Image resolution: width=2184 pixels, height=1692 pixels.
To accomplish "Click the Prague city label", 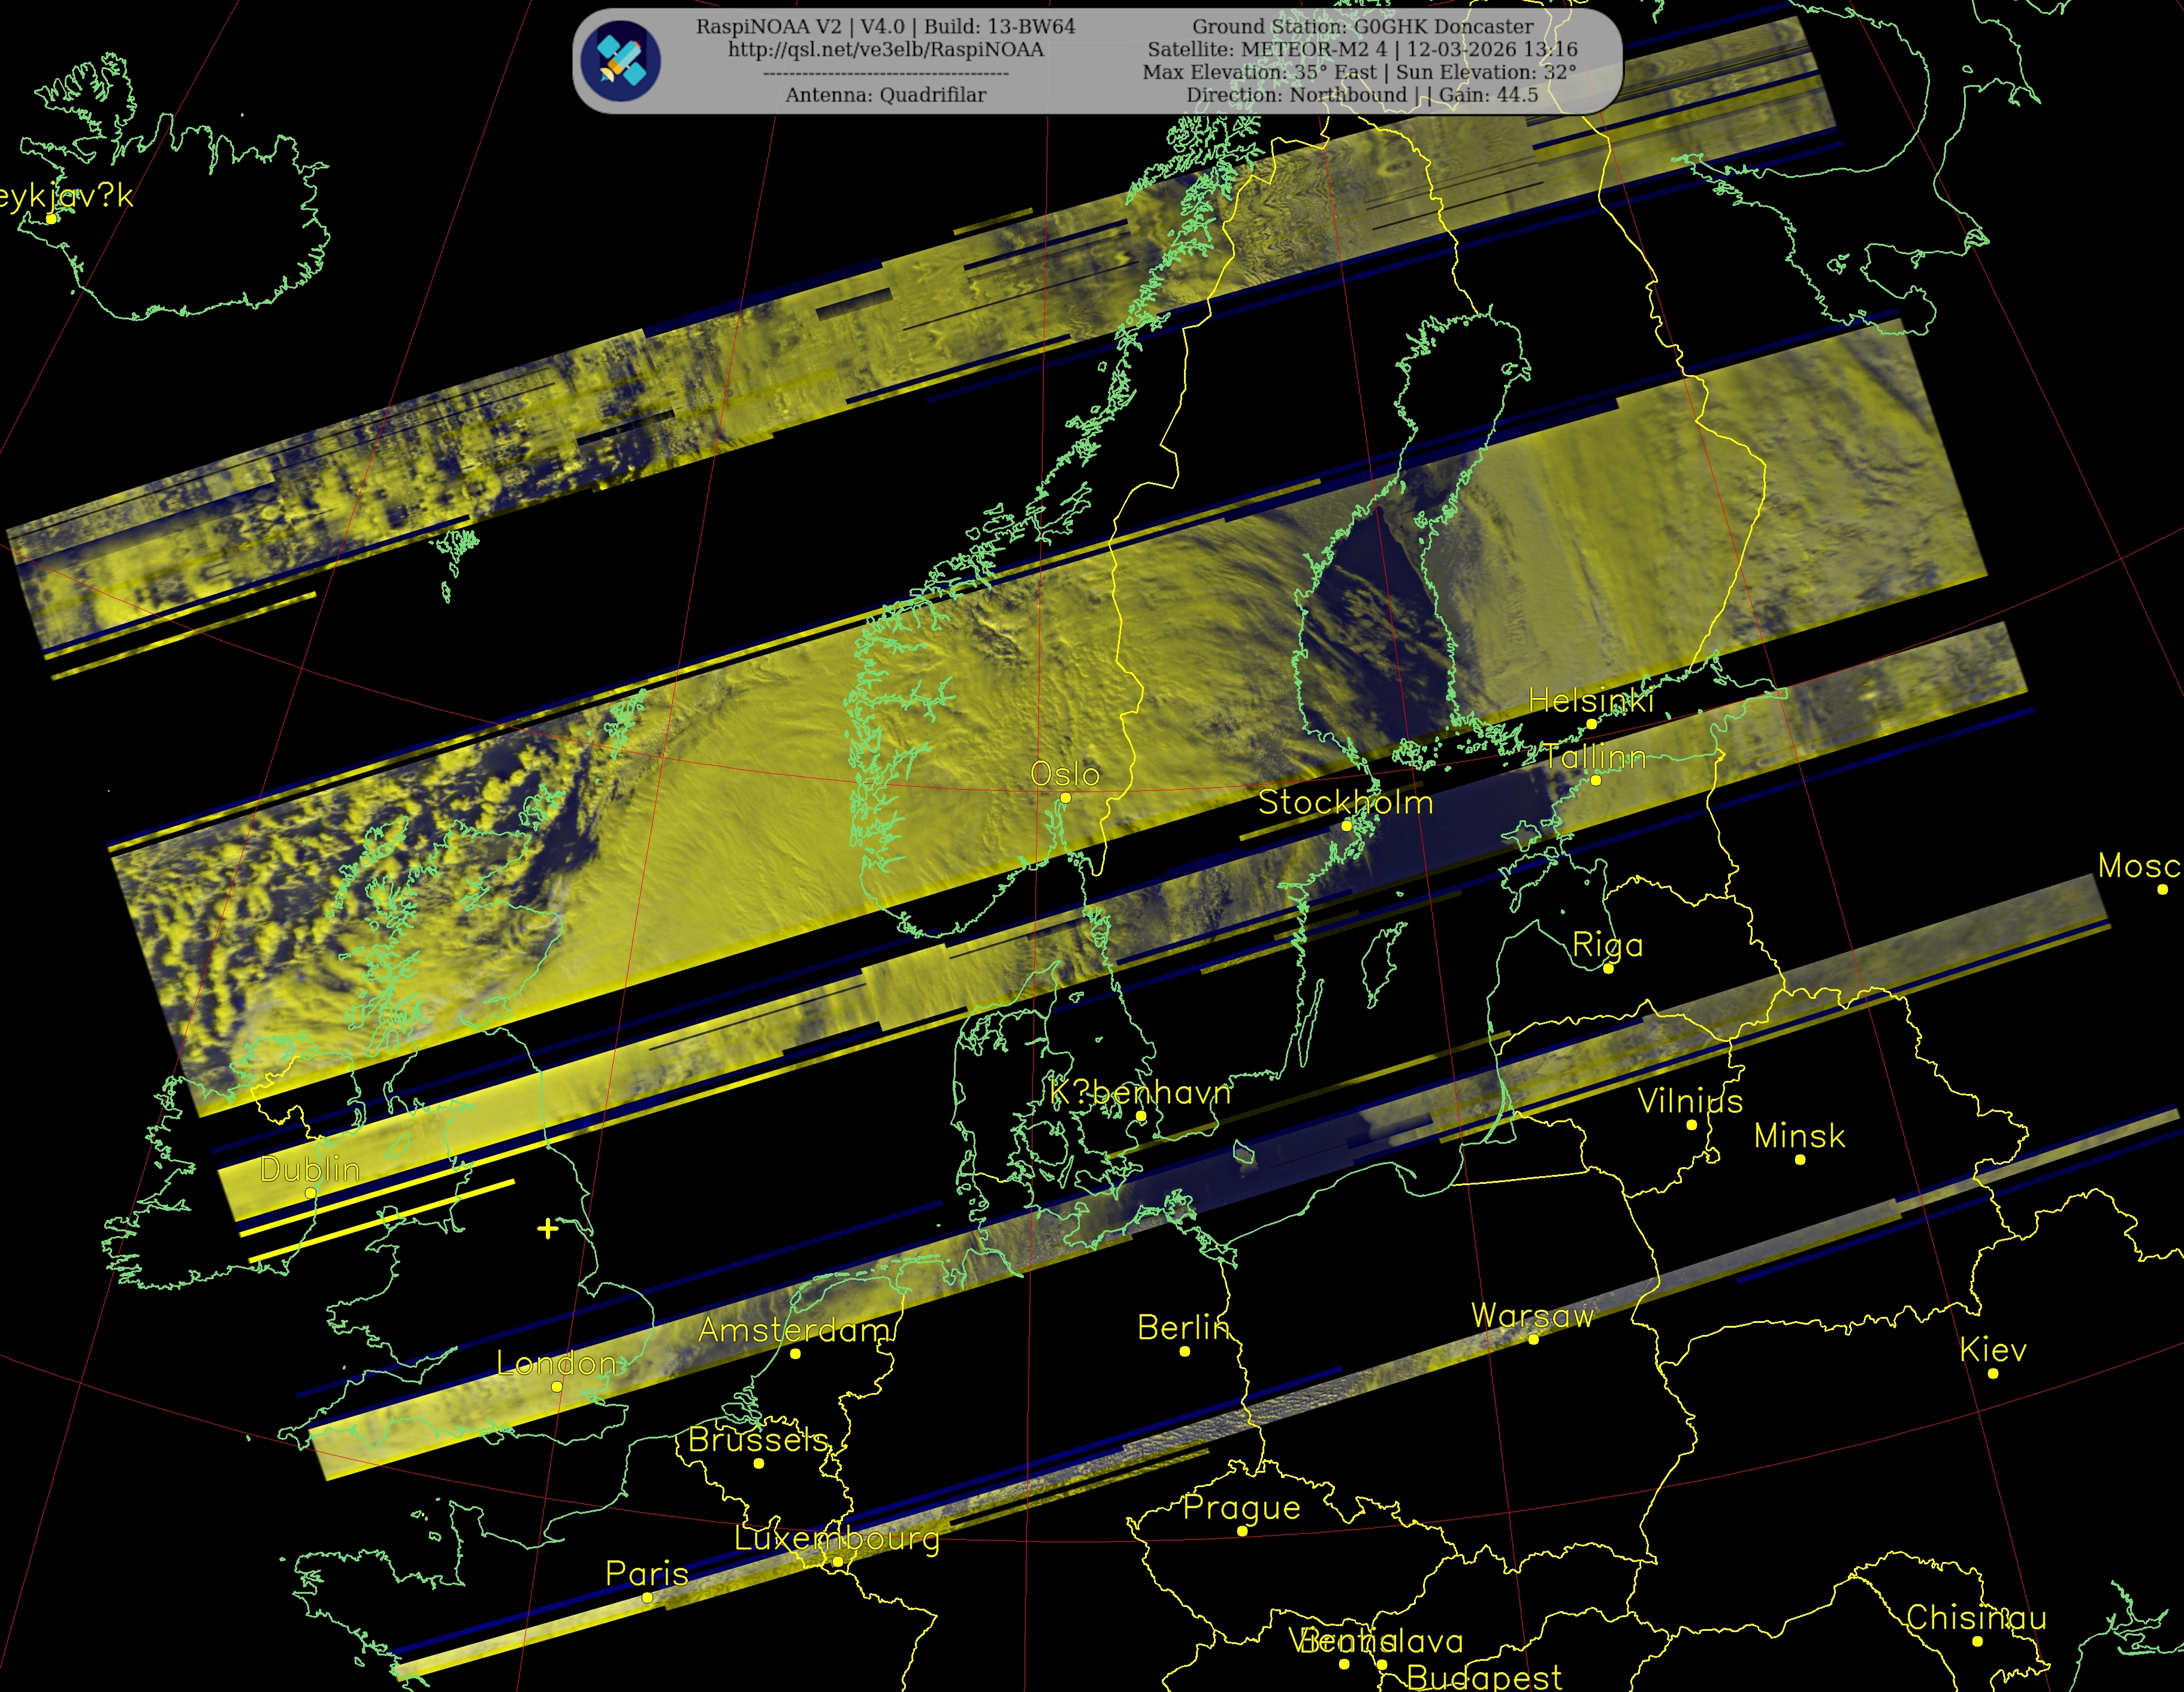I will point(1241,1508).
